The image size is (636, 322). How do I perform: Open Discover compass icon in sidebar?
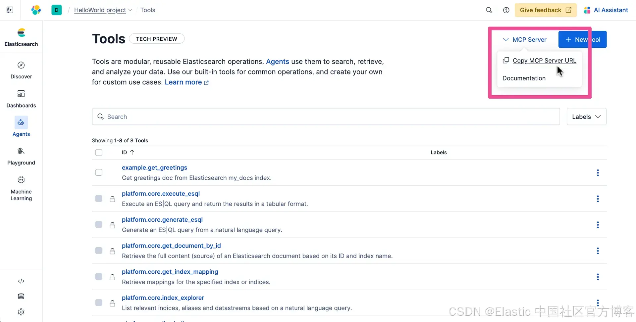tap(21, 65)
